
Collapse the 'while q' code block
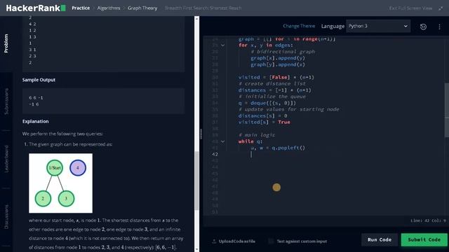tap(222, 141)
